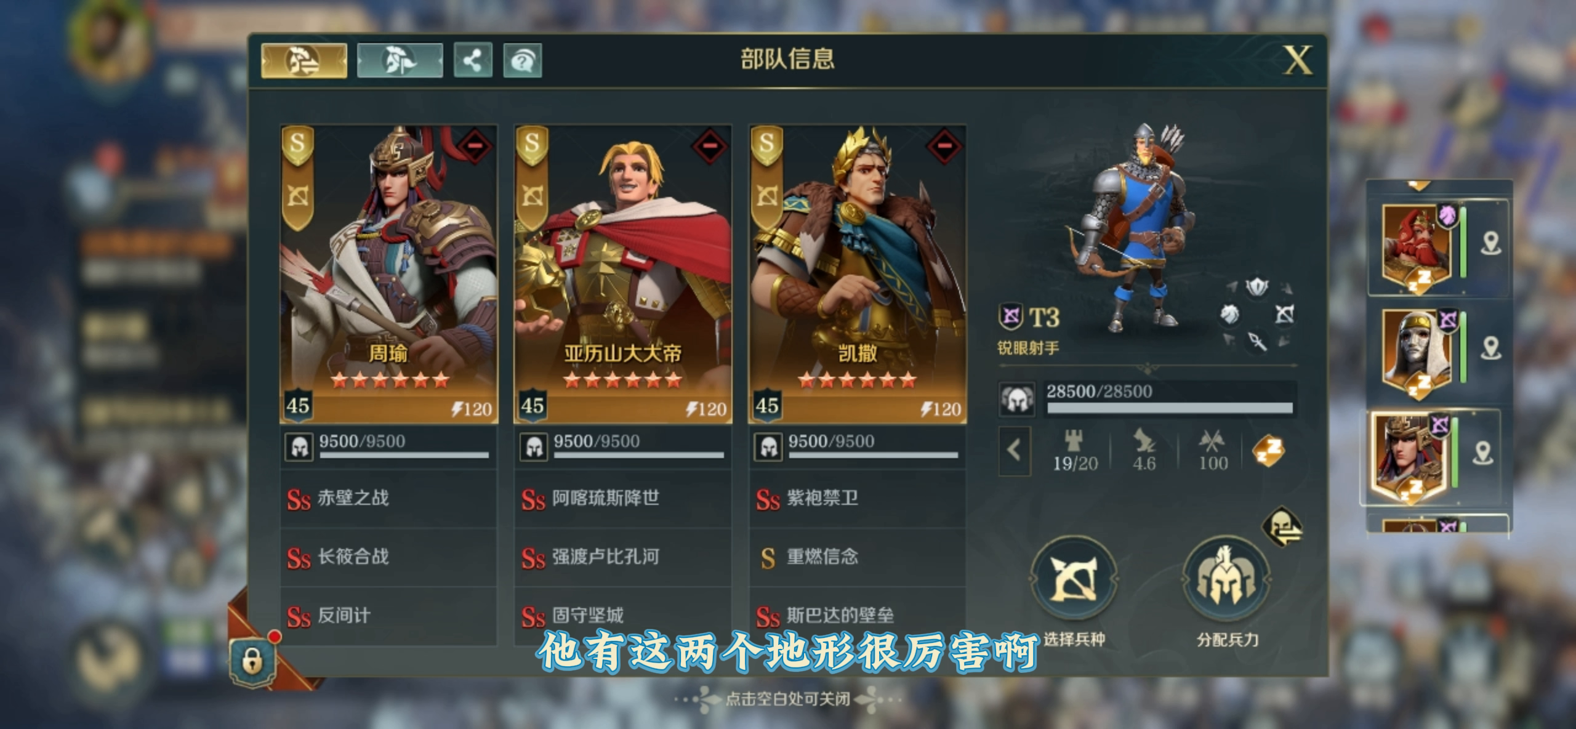1576x729 pixels.
Task: Select the 阿喀琉斯降世 skill row
Action: 622,498
